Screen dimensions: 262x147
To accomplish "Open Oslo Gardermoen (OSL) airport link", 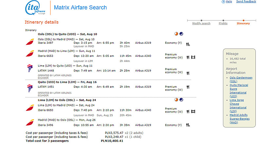I will [x=241, y=80].
